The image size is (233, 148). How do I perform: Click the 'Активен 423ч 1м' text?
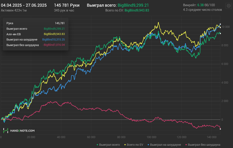(x=14, y=10)
